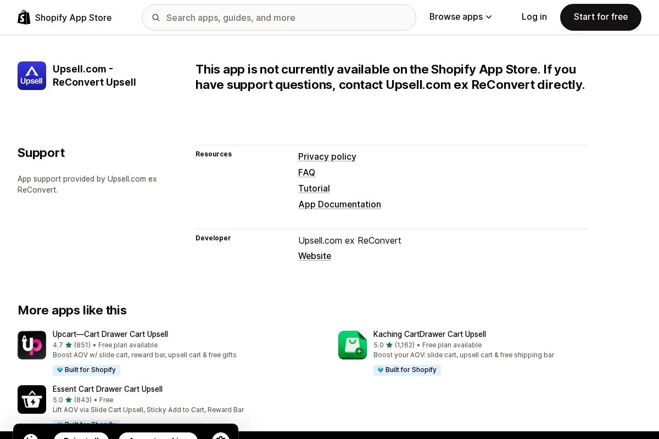Click the star rating beside Essent's 5.0

pyautogui.click(x=69, y=400)
